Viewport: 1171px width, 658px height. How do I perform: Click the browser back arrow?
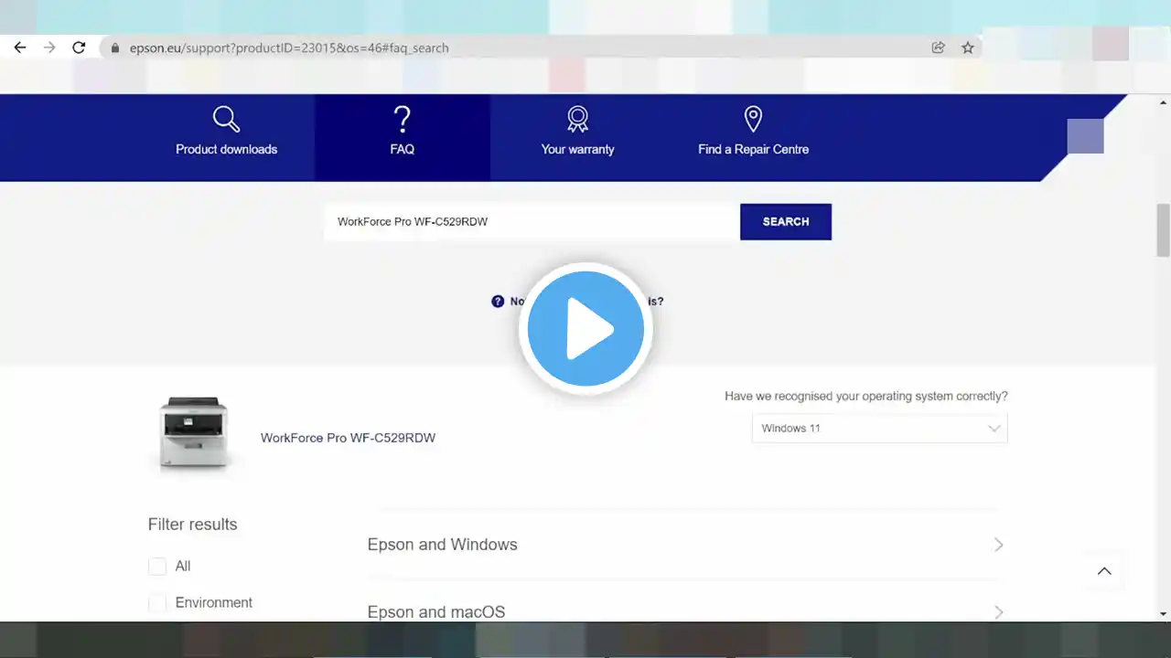click(x=20, y=48)
